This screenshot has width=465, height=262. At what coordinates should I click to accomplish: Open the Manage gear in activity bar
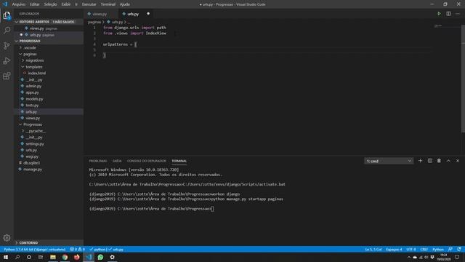7,238
